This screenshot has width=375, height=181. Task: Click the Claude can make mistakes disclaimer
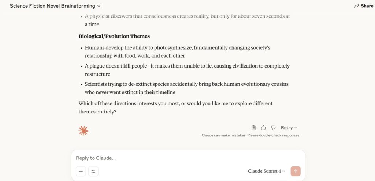tap(250, 135)
